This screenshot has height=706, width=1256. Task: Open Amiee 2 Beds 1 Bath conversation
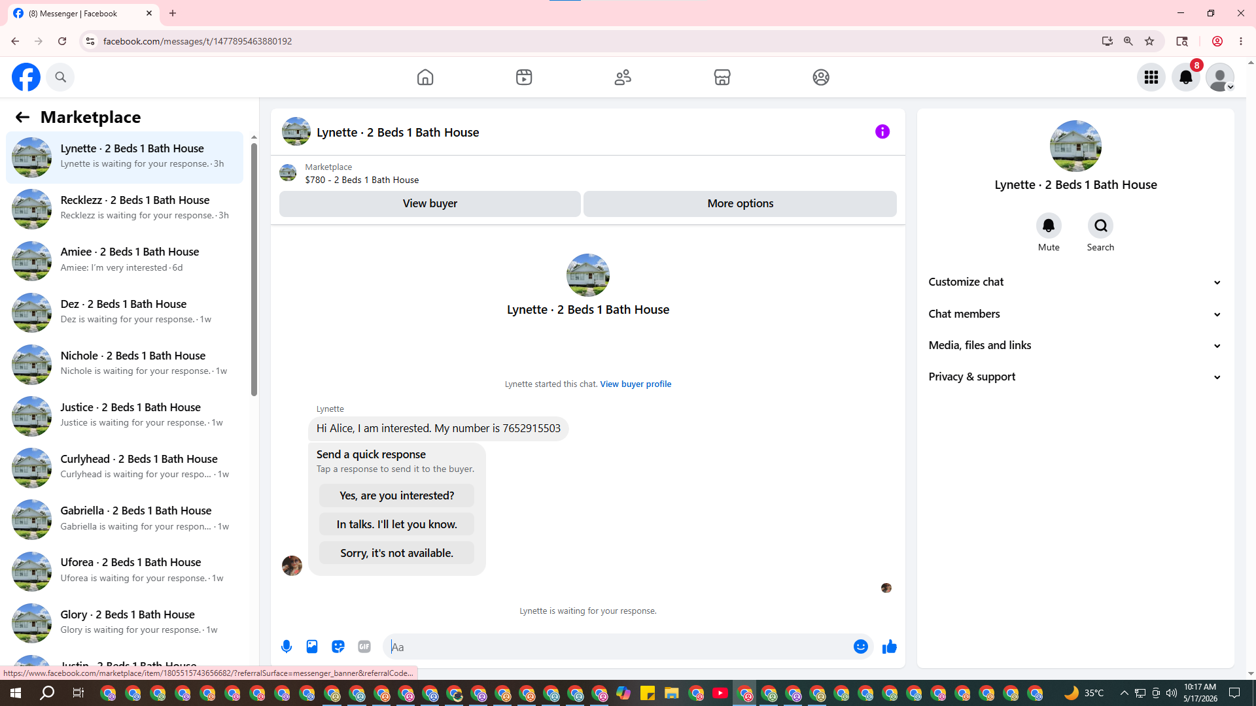[124, 260]
